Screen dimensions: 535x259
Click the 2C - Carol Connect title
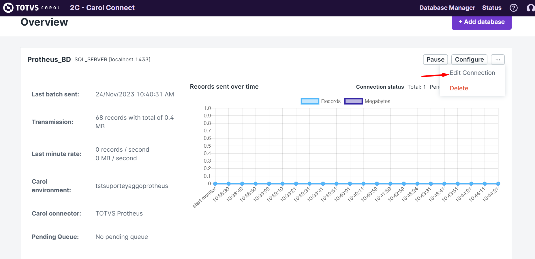pyautogui.click(x=102, y=8)
